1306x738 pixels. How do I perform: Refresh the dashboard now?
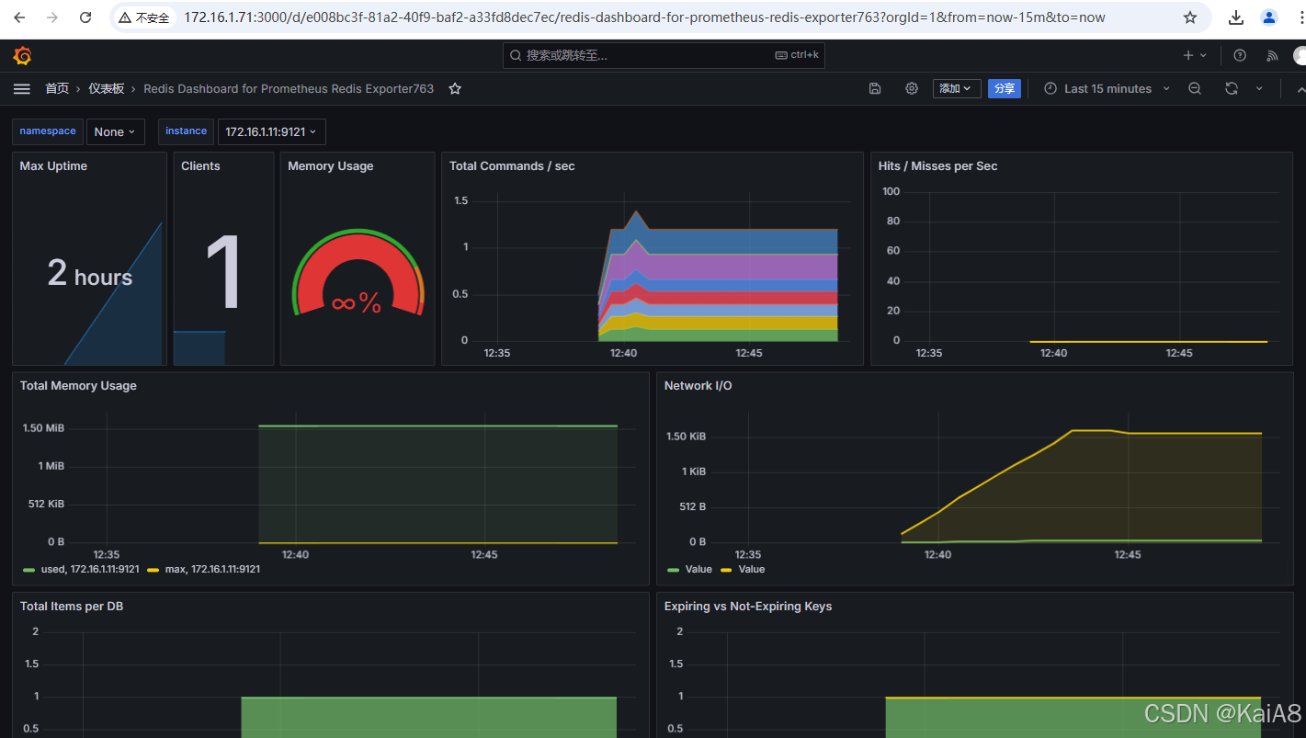point(1232,89)
